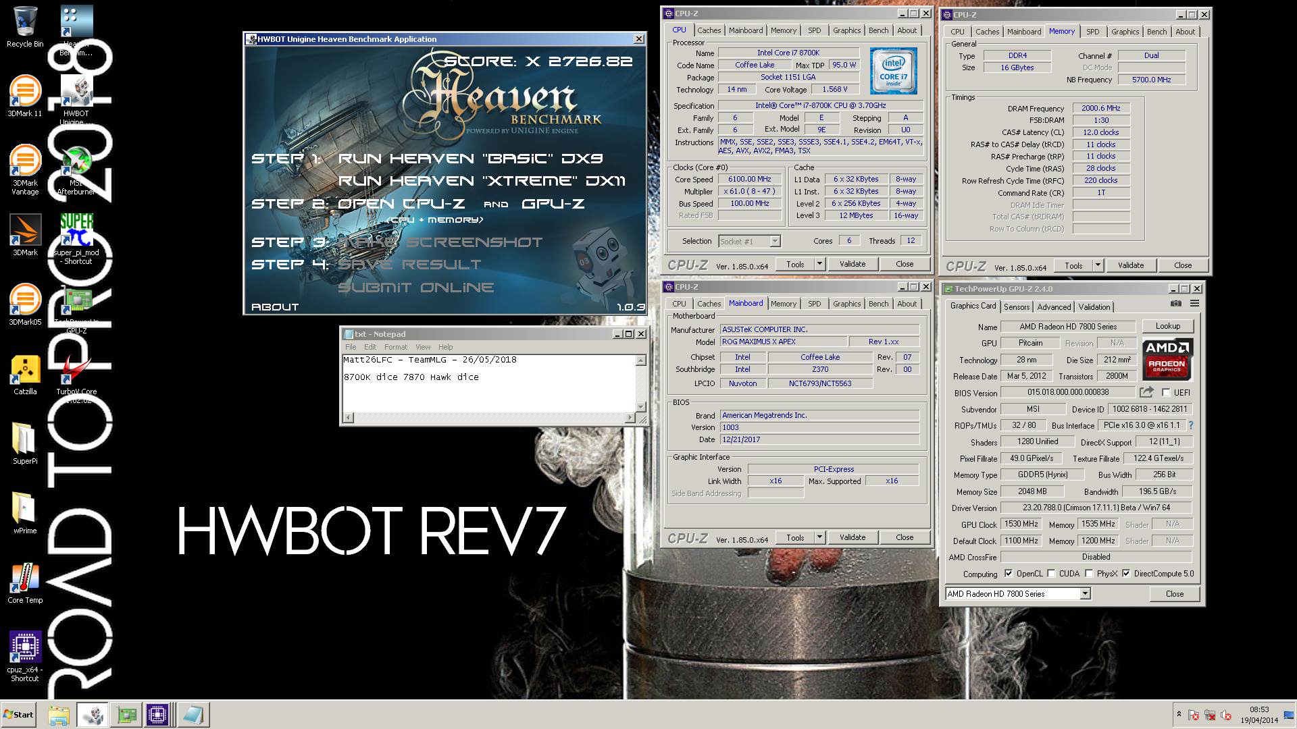This screenshot has height=729, width=1297.
Task: Click Run Heaven "Basic" DX9
Action: point(470,159)
